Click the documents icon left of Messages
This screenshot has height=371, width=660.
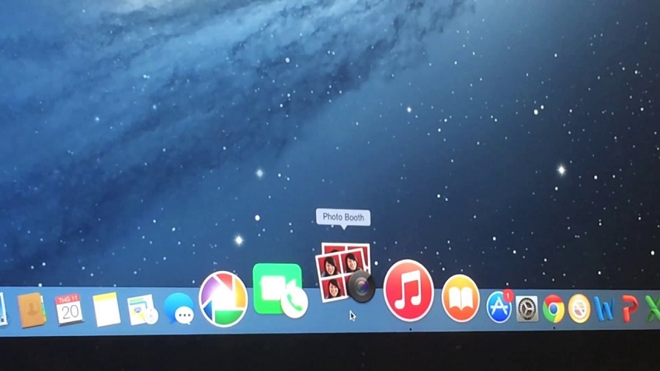(142, 310)
